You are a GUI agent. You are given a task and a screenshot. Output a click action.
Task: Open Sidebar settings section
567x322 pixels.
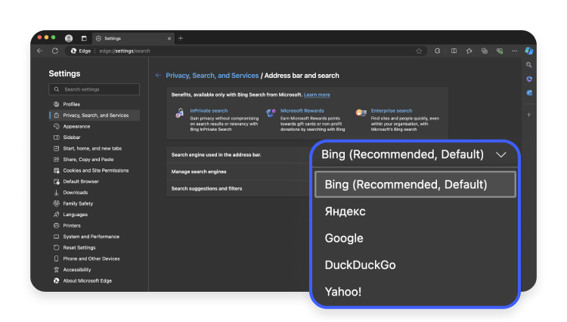[94, 138]
